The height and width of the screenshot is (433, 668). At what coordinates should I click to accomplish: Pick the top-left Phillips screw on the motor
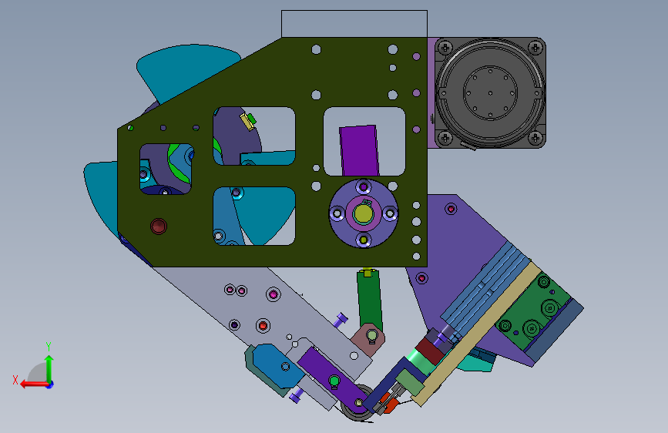pos(445,47)
